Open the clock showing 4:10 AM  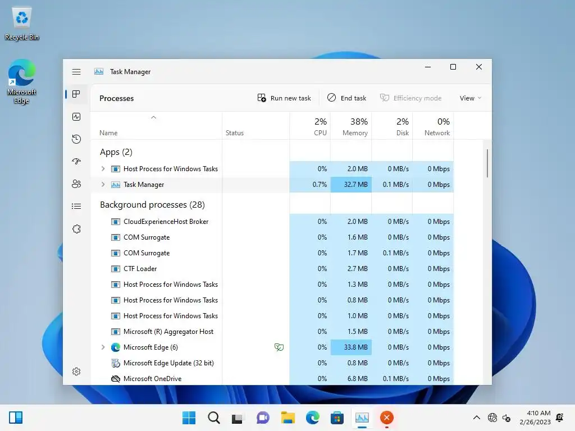click(535, 418)
